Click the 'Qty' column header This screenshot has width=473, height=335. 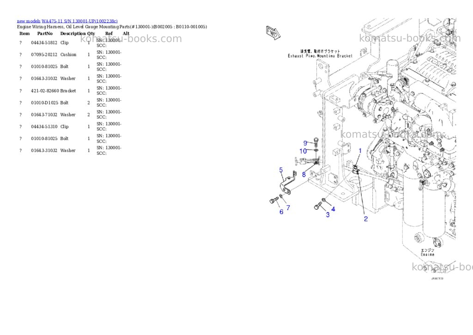point(91,33)
